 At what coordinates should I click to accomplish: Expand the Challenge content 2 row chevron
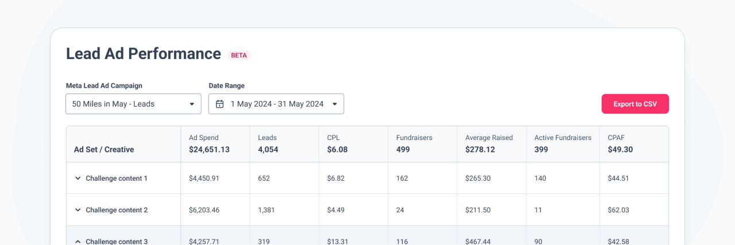click(78, 210)
